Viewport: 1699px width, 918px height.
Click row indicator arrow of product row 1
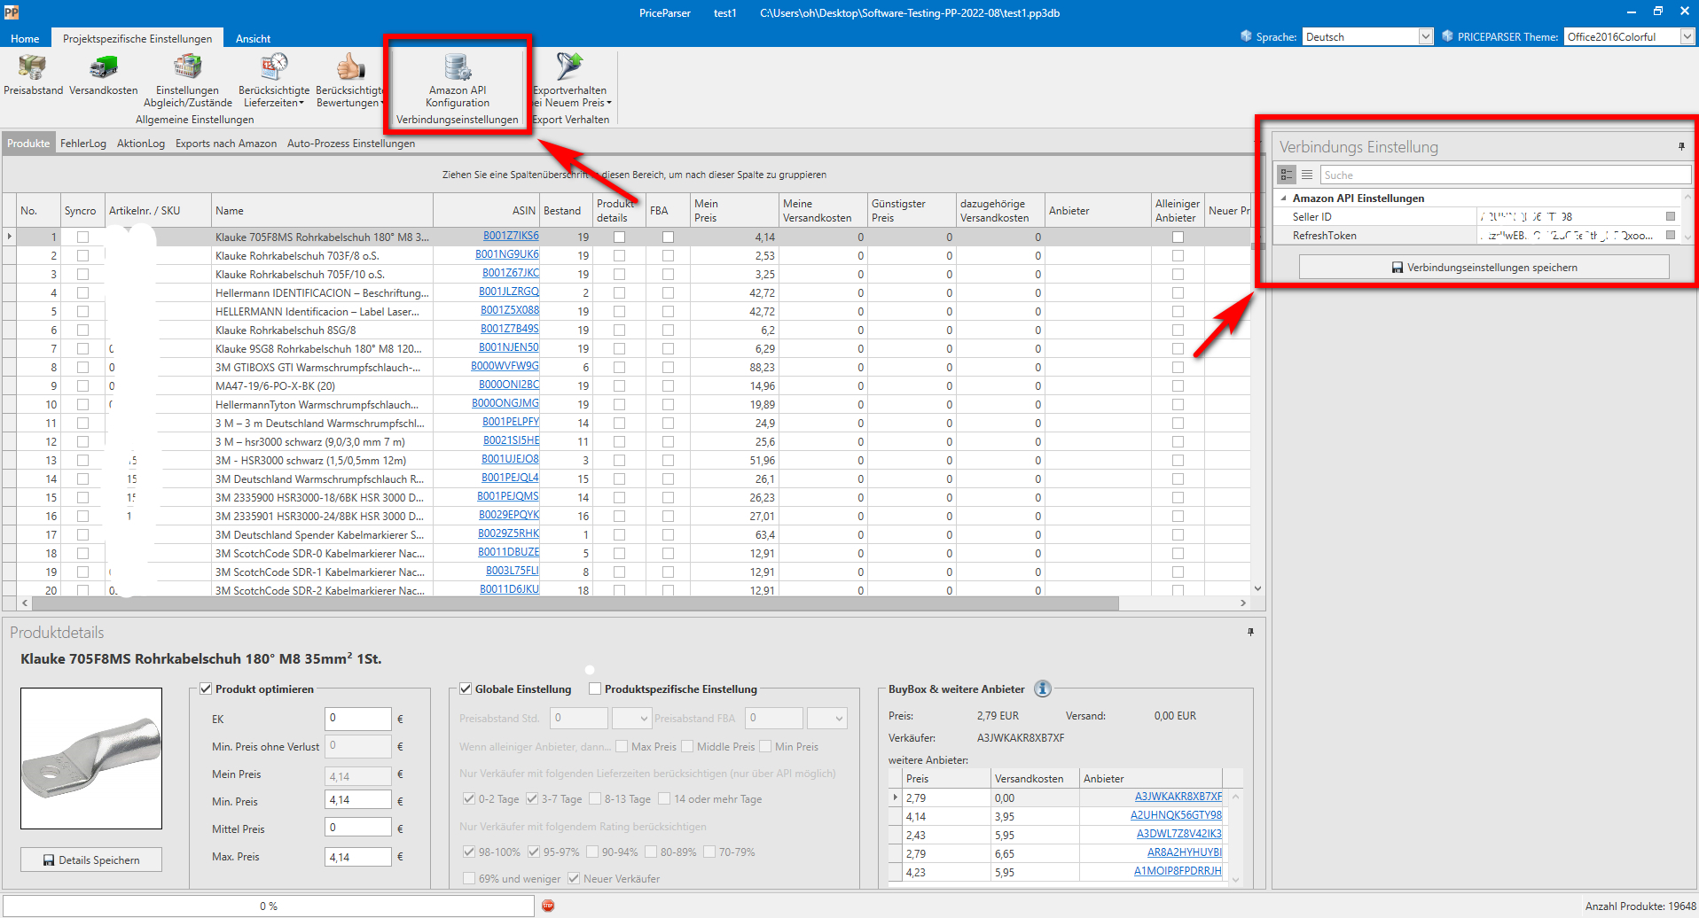(10, 237)
